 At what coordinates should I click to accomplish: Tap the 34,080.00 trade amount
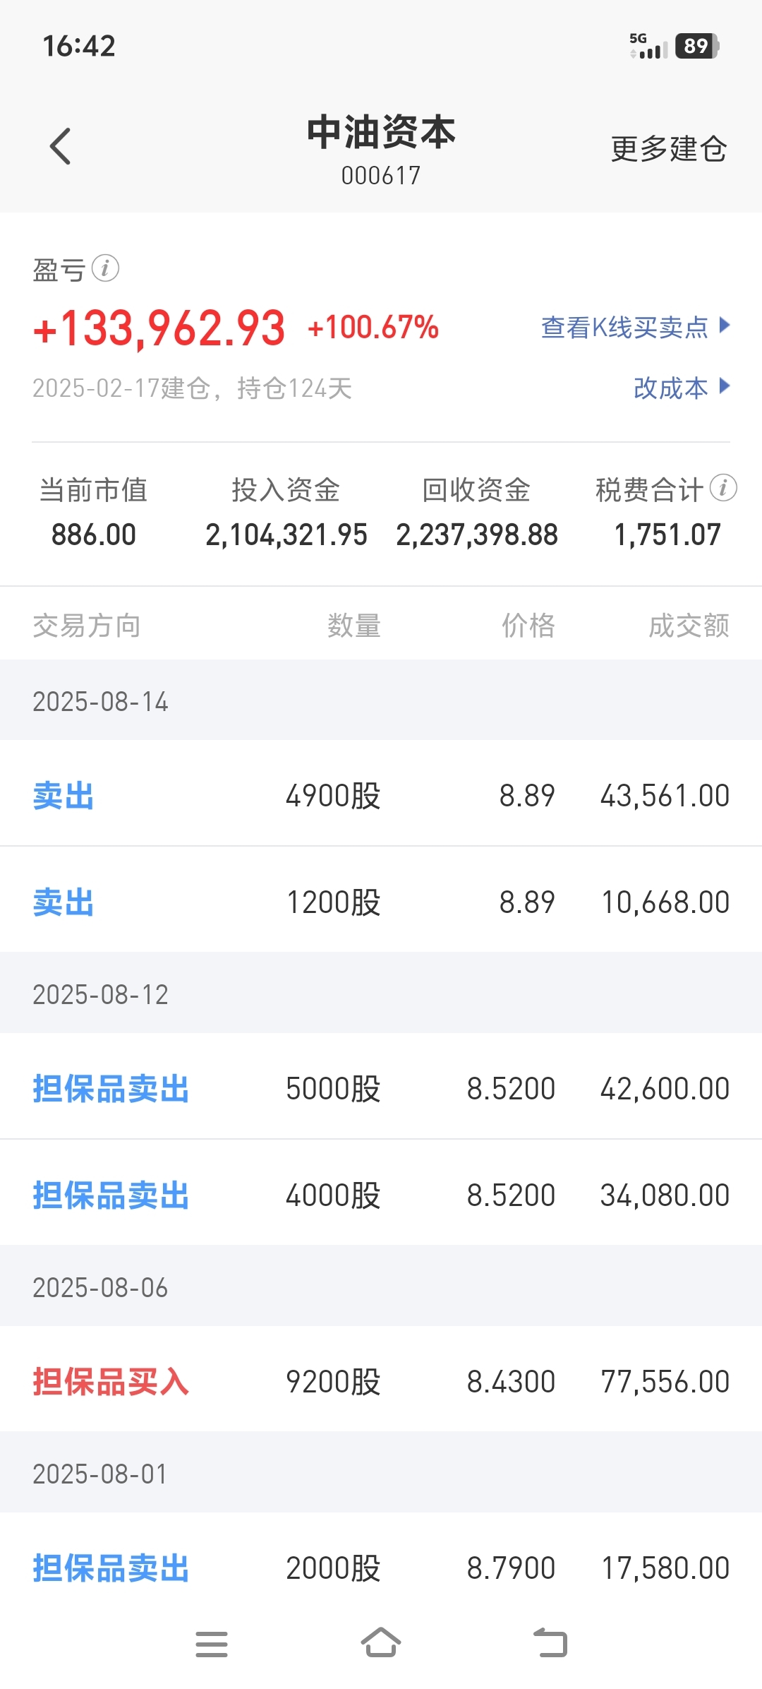click(665, 1195)
